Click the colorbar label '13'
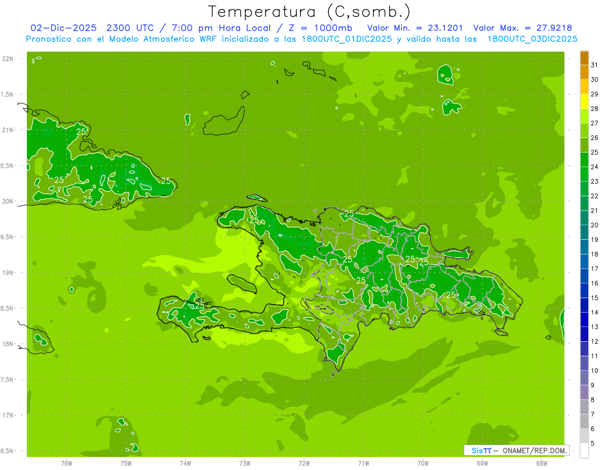 pos(595,327)
